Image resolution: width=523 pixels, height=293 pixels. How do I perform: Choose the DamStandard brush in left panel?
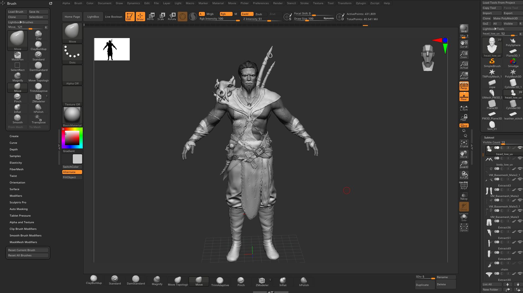[x=38, y=66]
